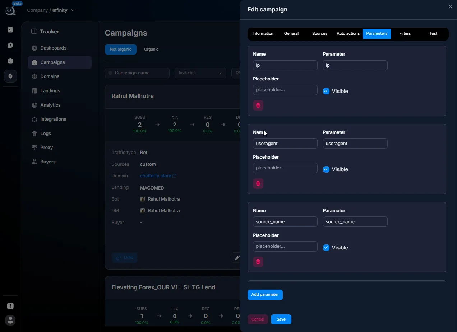Open the user profile avatar icon
Image resolution: width=457 pixels, height=332 pixels.
tap(10, 320)
